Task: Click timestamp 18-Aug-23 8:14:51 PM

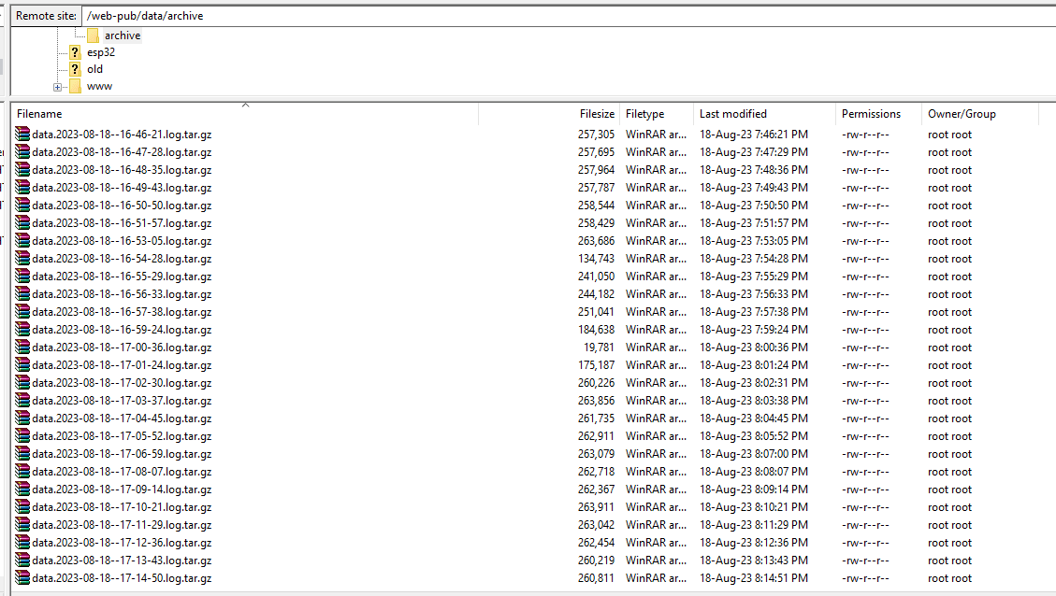Action: point(754,578)
